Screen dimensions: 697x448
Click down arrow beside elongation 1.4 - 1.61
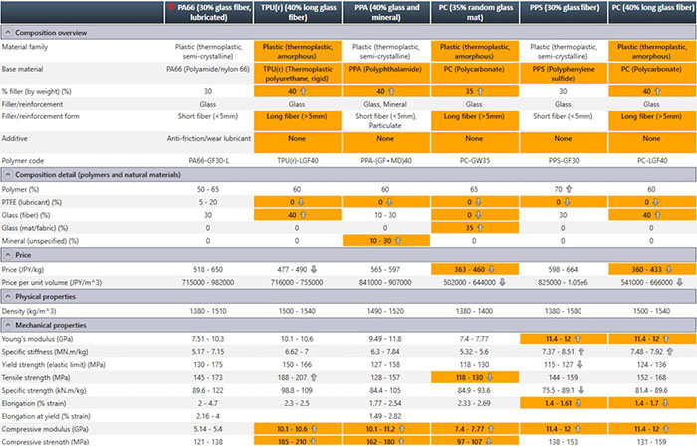[x=578, y=403]
